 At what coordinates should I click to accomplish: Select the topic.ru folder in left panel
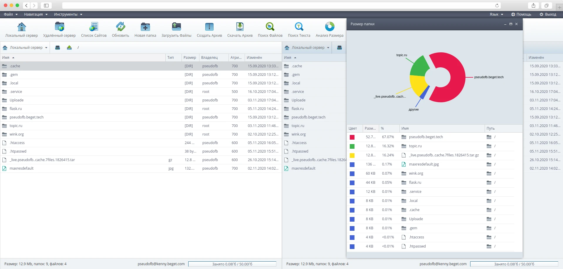pyautogui.click(x=16, y=126)
